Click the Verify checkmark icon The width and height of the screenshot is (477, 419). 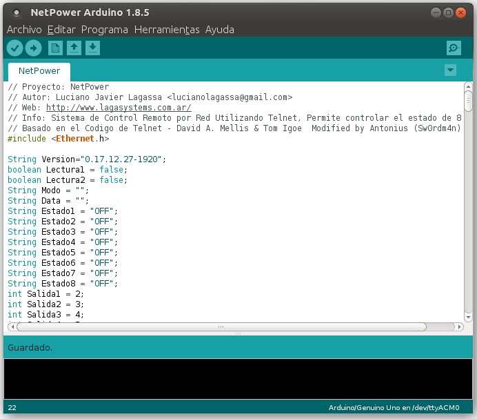[14, 48]
